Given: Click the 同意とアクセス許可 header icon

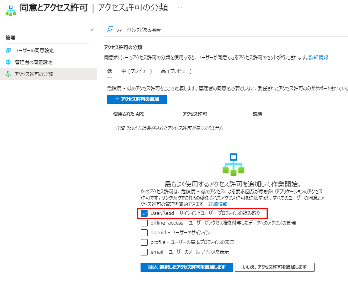Looking at the screenshot, I should (11, 10).
